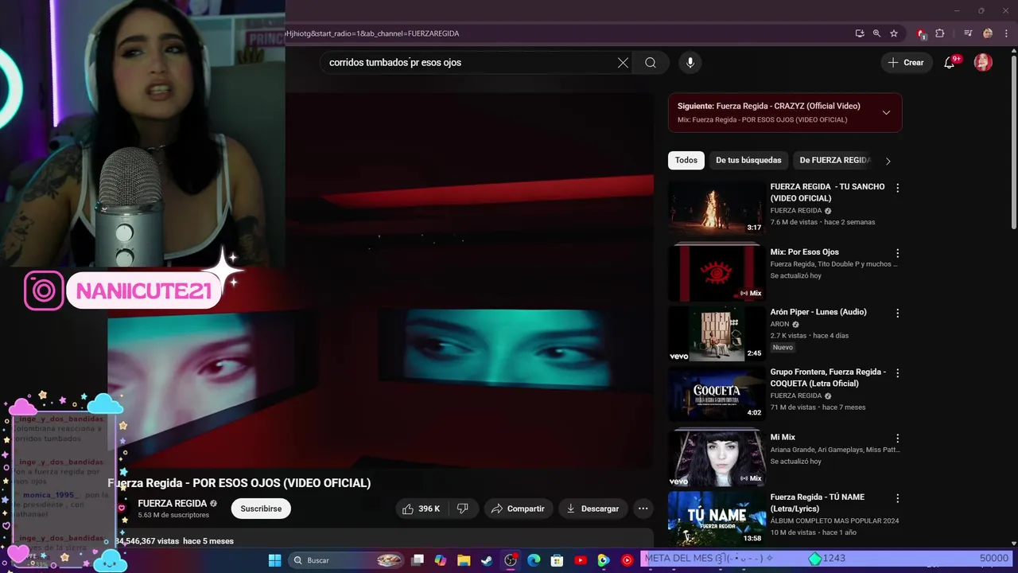The width and height of the screenshot is (1018, 573).
Task: Bookmark this page with the star
Action: [894, 33]
